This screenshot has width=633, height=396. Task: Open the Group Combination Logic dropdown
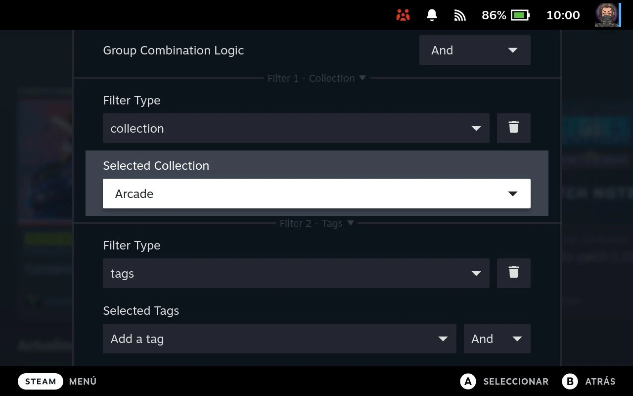(x=474, y=50)
